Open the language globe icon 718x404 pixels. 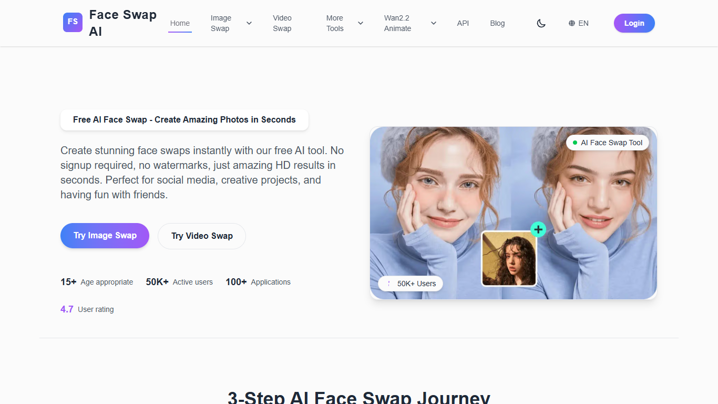tap(571, 23)
